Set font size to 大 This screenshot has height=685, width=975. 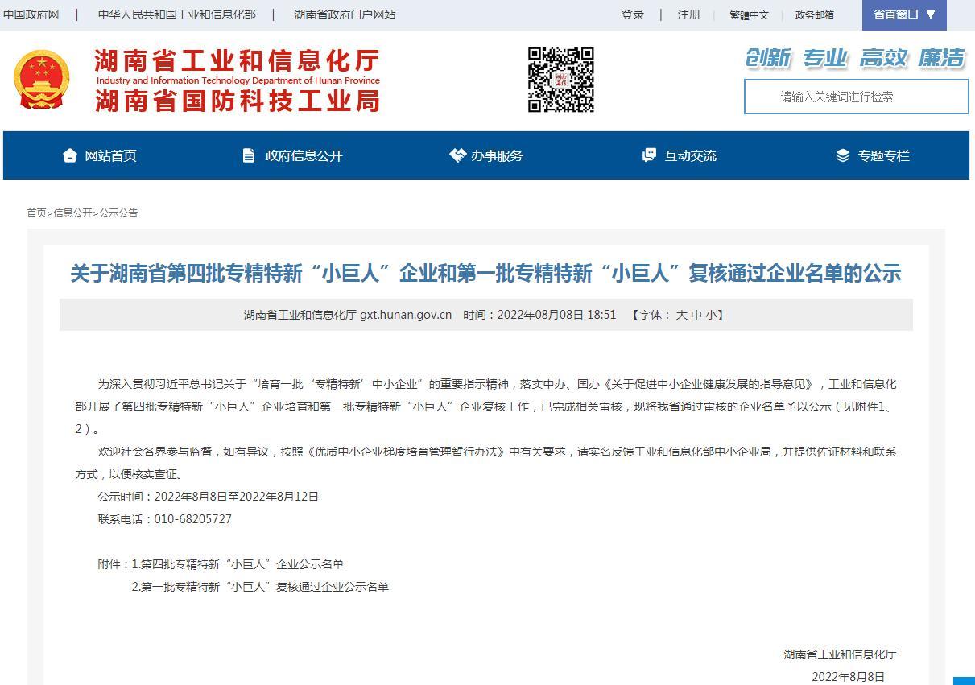[x=681, y=315]
